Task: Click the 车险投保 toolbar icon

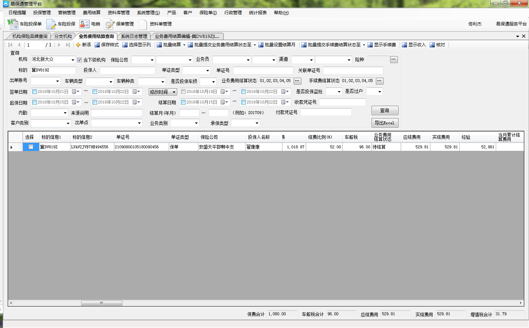Action: pyautogui.click(x=51, y=24)
